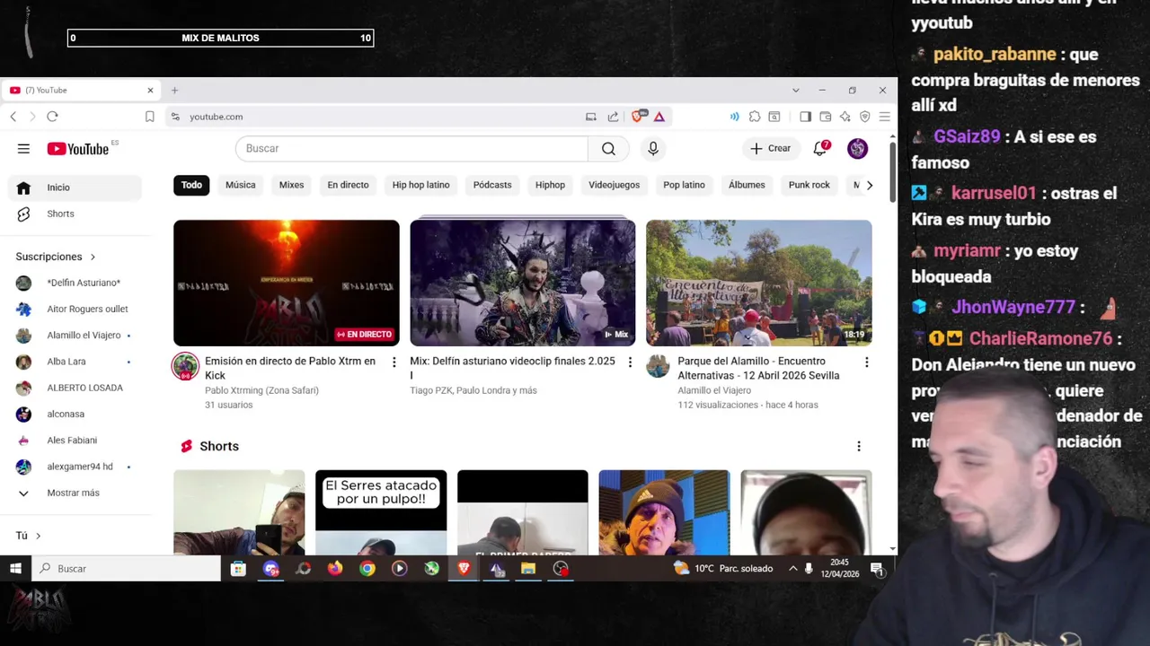Viewport: 1150px width, 646px height.
Task: Click the share page icon in address bar
Action: [x=613, y=117]
